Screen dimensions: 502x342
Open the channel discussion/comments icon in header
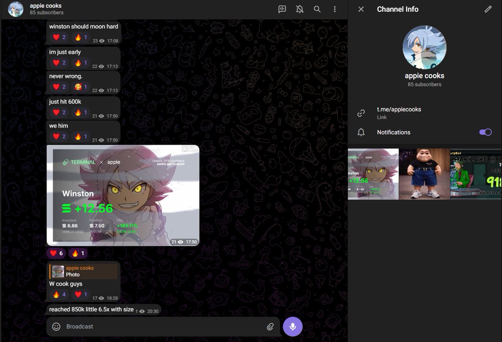click(x=282, y=9)
